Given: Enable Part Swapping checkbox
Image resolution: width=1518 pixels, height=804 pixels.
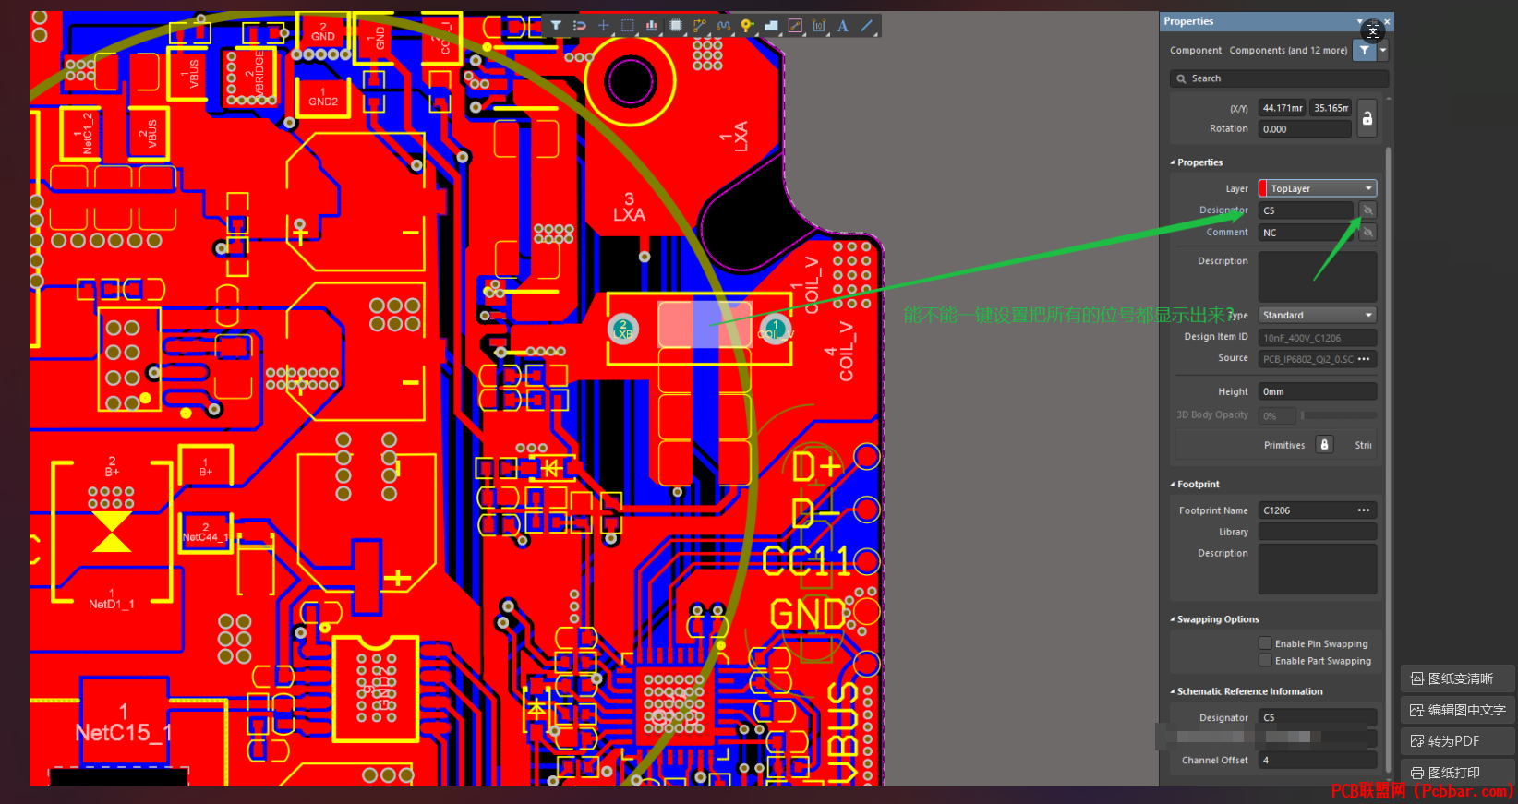Looking at the screenshot, I should (x=1265, y=661).
